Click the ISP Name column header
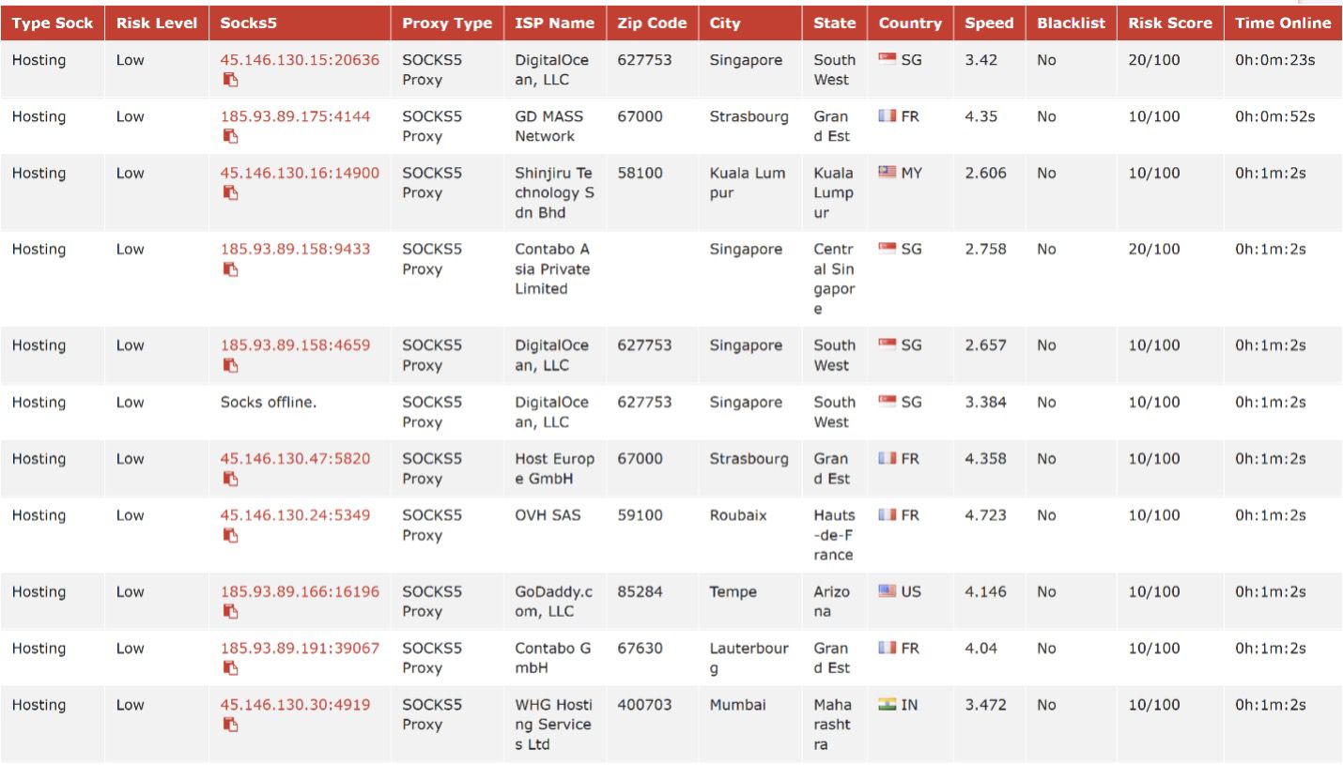The height and width of the screenshot is (765, 1343). 554,23
